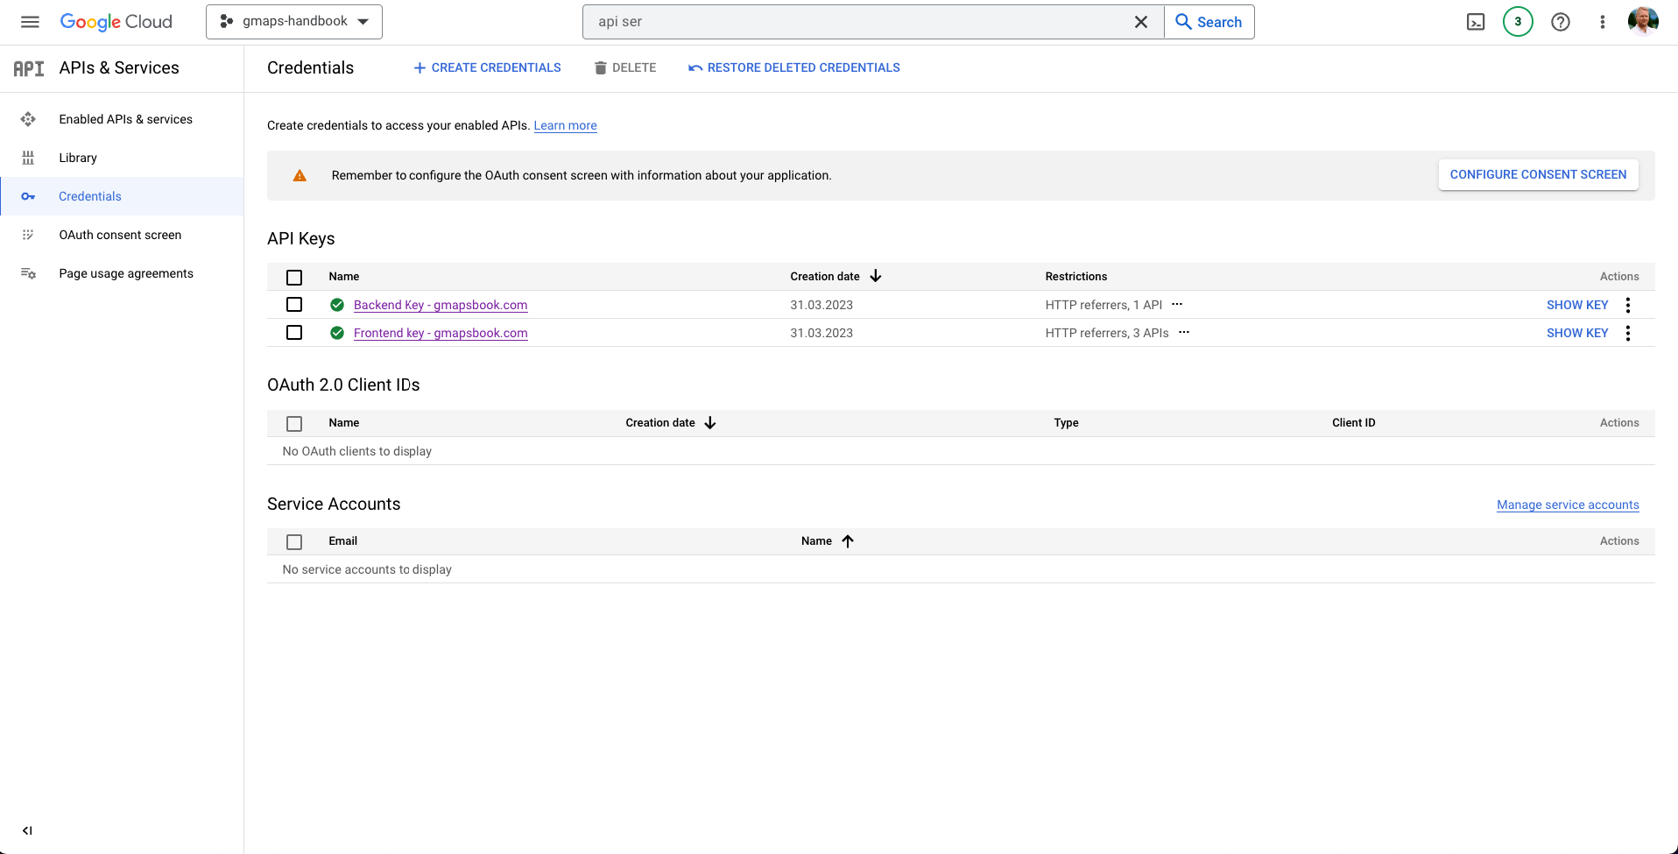Click API Keys Name column header
Image resolution: width=1678 pixels, height=854 pixels.
click(344, 276)
